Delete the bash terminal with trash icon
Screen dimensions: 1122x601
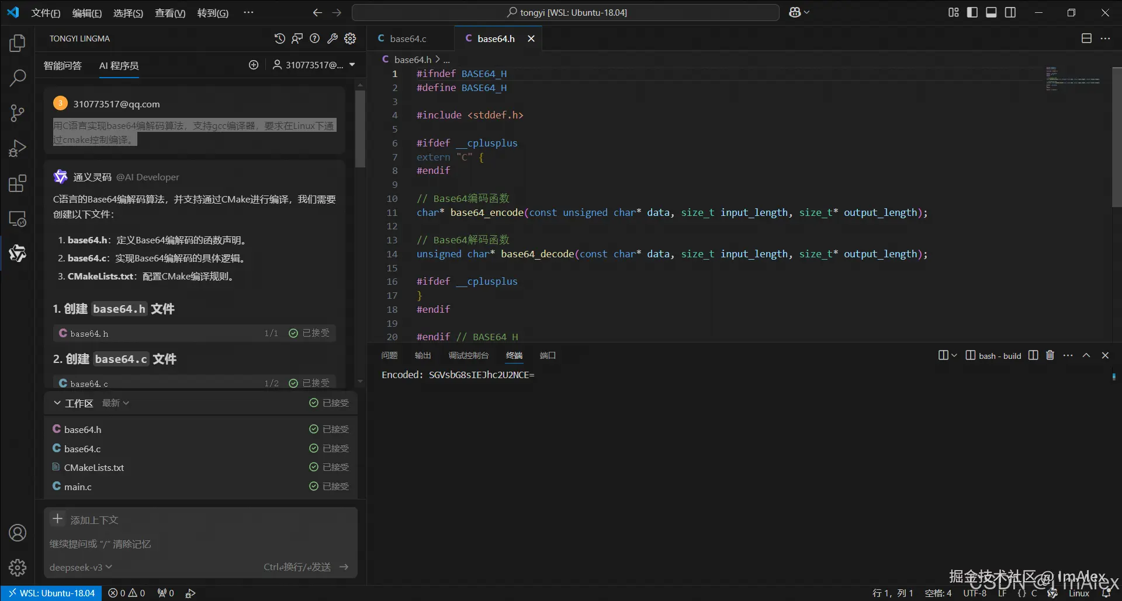click(1050, 355)
